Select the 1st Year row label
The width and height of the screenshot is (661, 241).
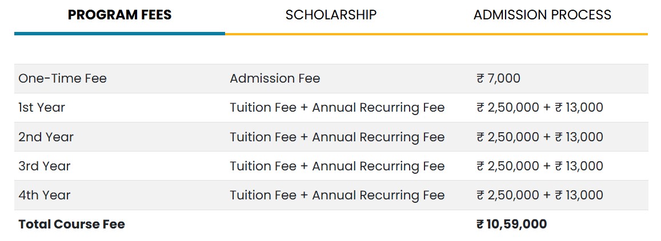42,108
